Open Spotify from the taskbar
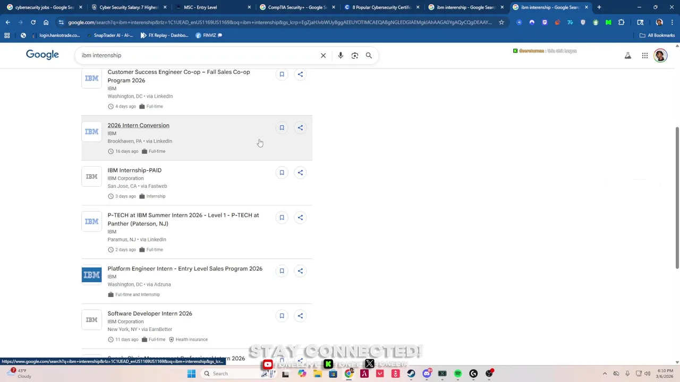The width and height of the screenshot is (680, 382). pyautogui.click(x=458, y=374)
